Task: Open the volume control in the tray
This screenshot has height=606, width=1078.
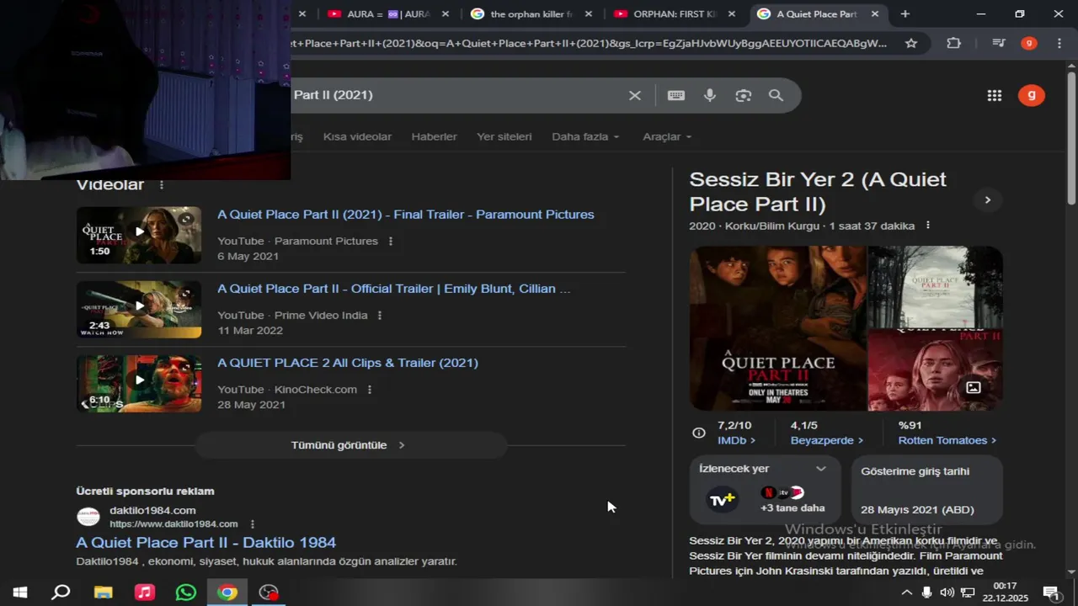Action: 947,593
